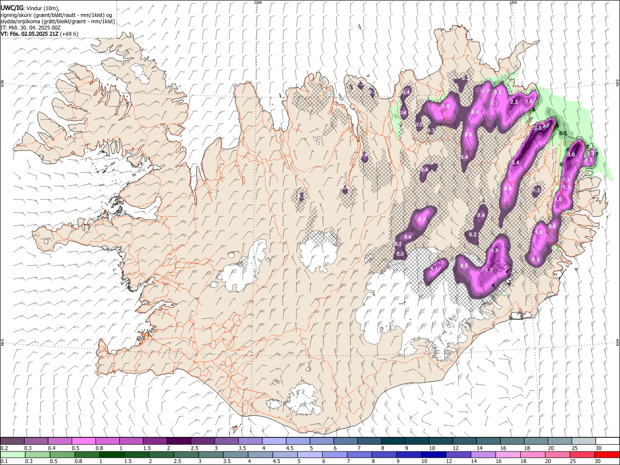Screen dimensions: 620x465
Task: Click the 'UWC/IG: Vindur (10m)' title text
Action: pos(30,8)
